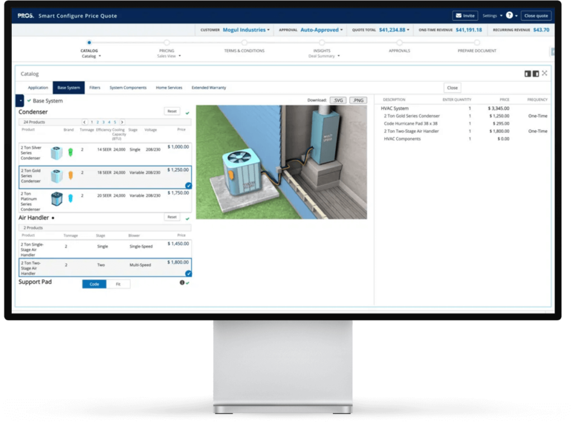Screen dimensions: 573x422
Task: Switch to the System Components tab
Action: [128, 88]
